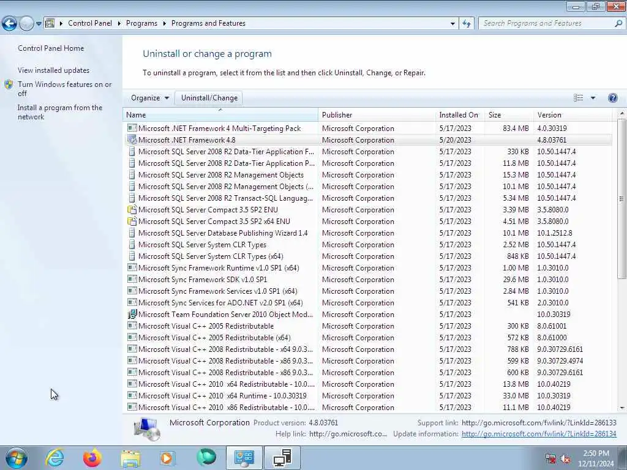Image resolution: width=627 pixels, height=470 pixels.
Task: Click the Back navigation arrow button
Action: (9, 24)
